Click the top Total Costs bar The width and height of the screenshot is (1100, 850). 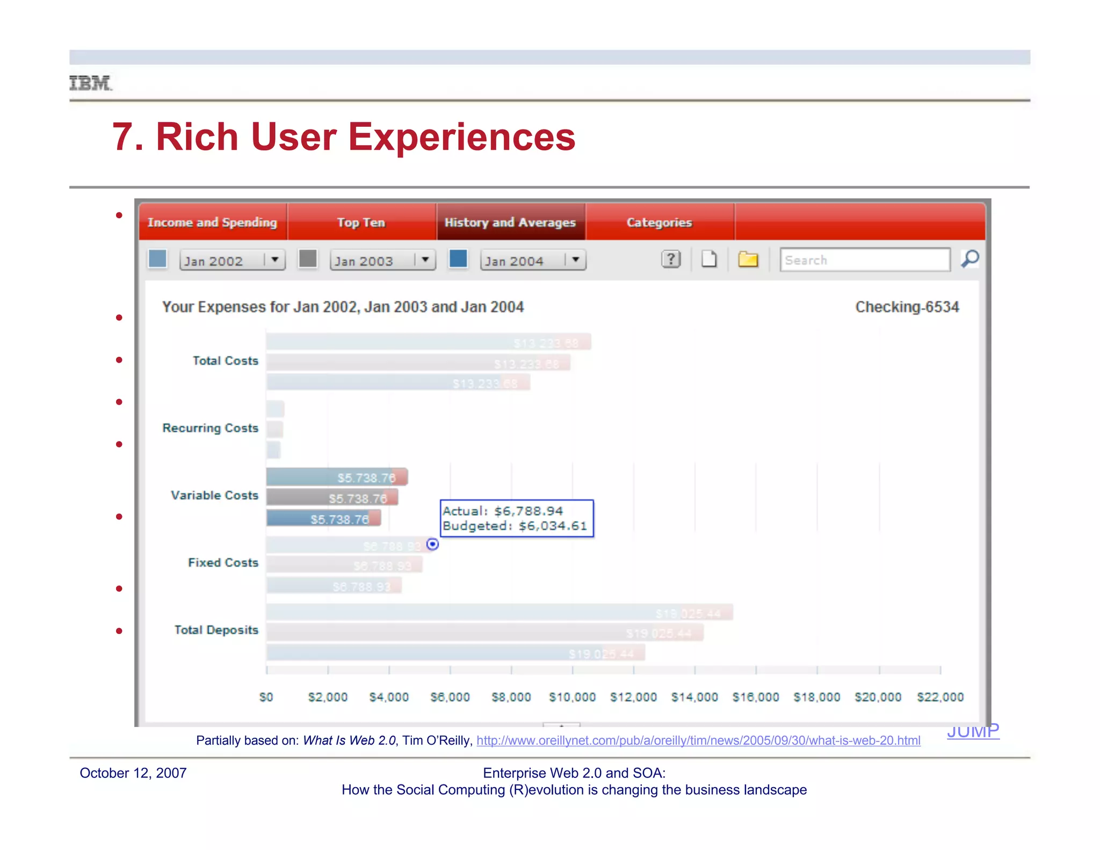click(x=429, y=342)
